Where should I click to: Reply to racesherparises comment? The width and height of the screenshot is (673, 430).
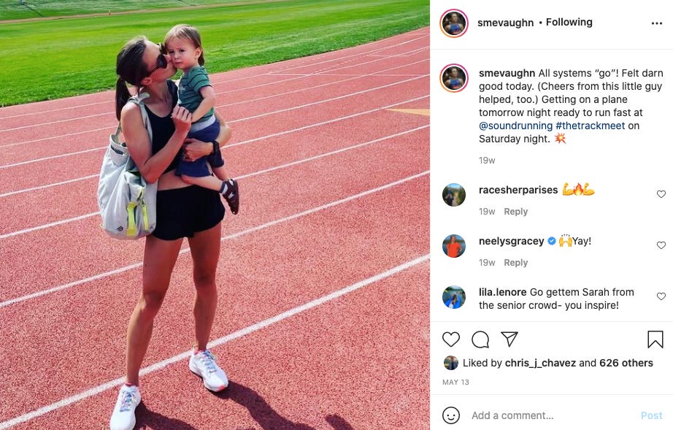point(515,212)
